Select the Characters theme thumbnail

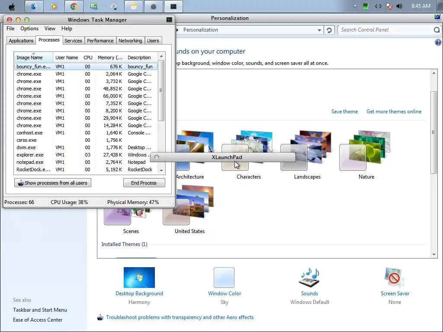point(248,150)
